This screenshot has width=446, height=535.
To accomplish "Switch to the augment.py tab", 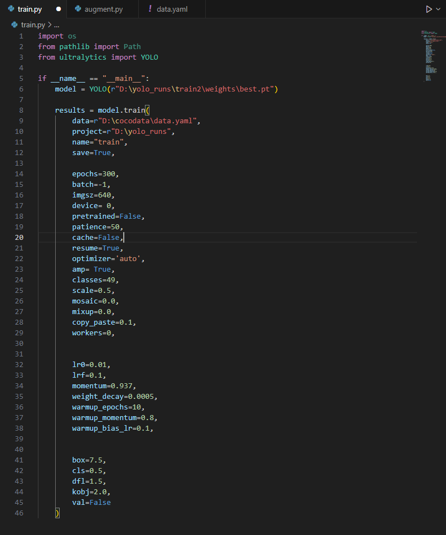I will click(x=104, y=9).
